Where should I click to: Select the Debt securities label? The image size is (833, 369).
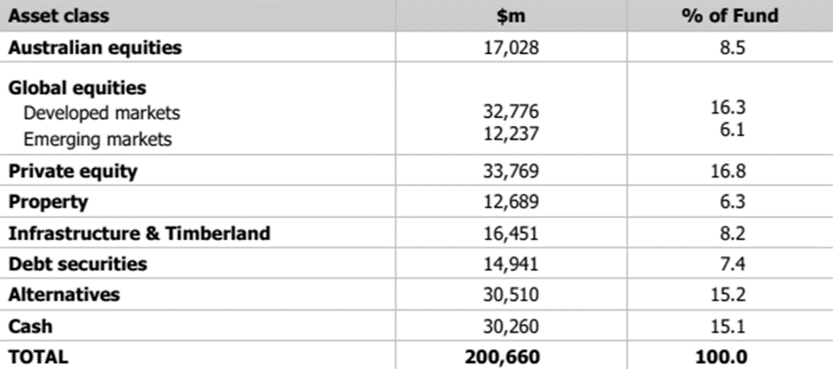point(77,263)
